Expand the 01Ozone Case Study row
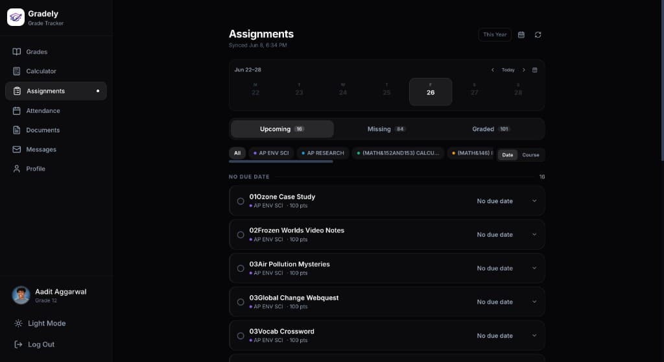664x362 pixels. pos(534,201)
